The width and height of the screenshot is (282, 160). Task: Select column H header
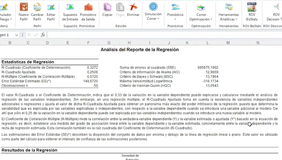pos(129,43)
